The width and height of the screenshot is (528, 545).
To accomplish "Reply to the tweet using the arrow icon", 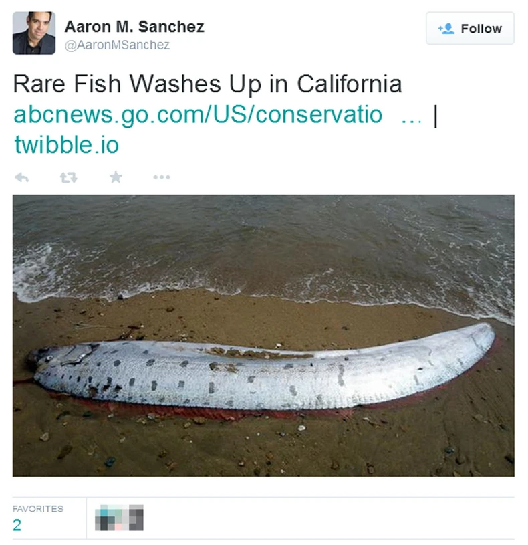I will [x=21, y=177].
